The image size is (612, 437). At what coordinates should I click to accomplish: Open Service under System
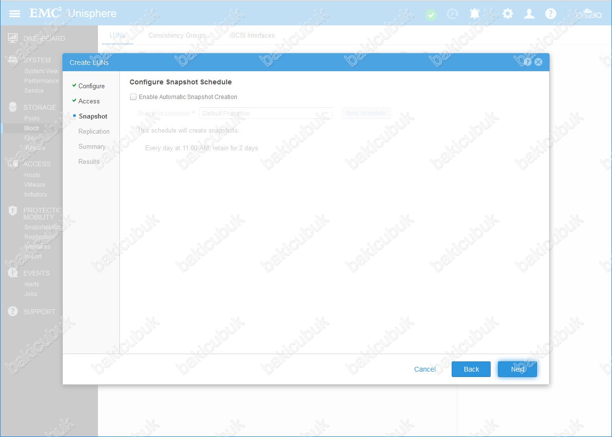click(34, 91)
